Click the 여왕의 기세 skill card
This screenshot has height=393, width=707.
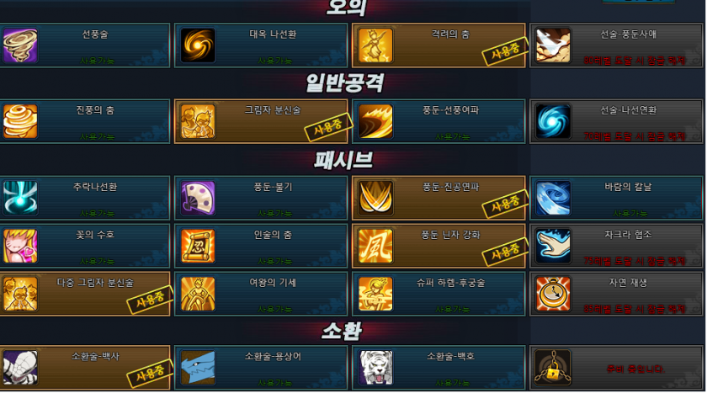click(x=261, y=294)
